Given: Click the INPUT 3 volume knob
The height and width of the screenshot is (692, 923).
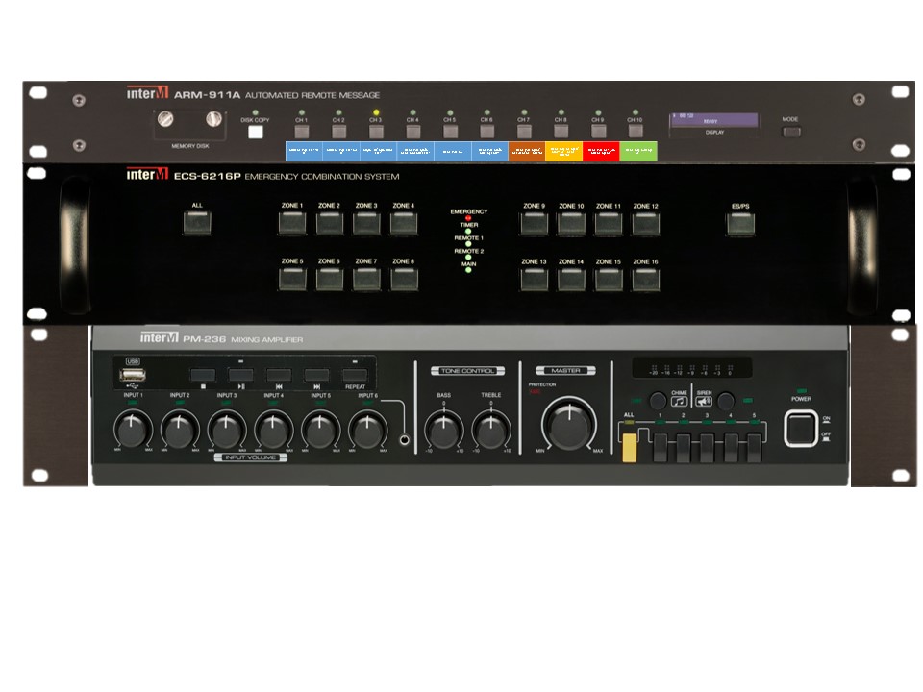Looking at the screenshot, I should (x=227, y=431).
